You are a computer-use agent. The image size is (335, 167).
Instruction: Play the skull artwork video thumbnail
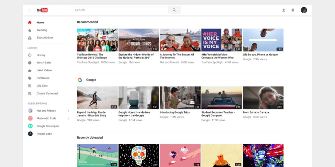click(x=139, y=156)
